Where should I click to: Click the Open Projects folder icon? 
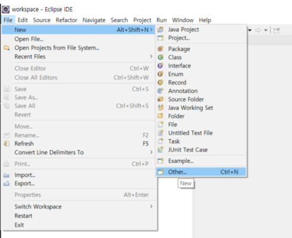7,48
